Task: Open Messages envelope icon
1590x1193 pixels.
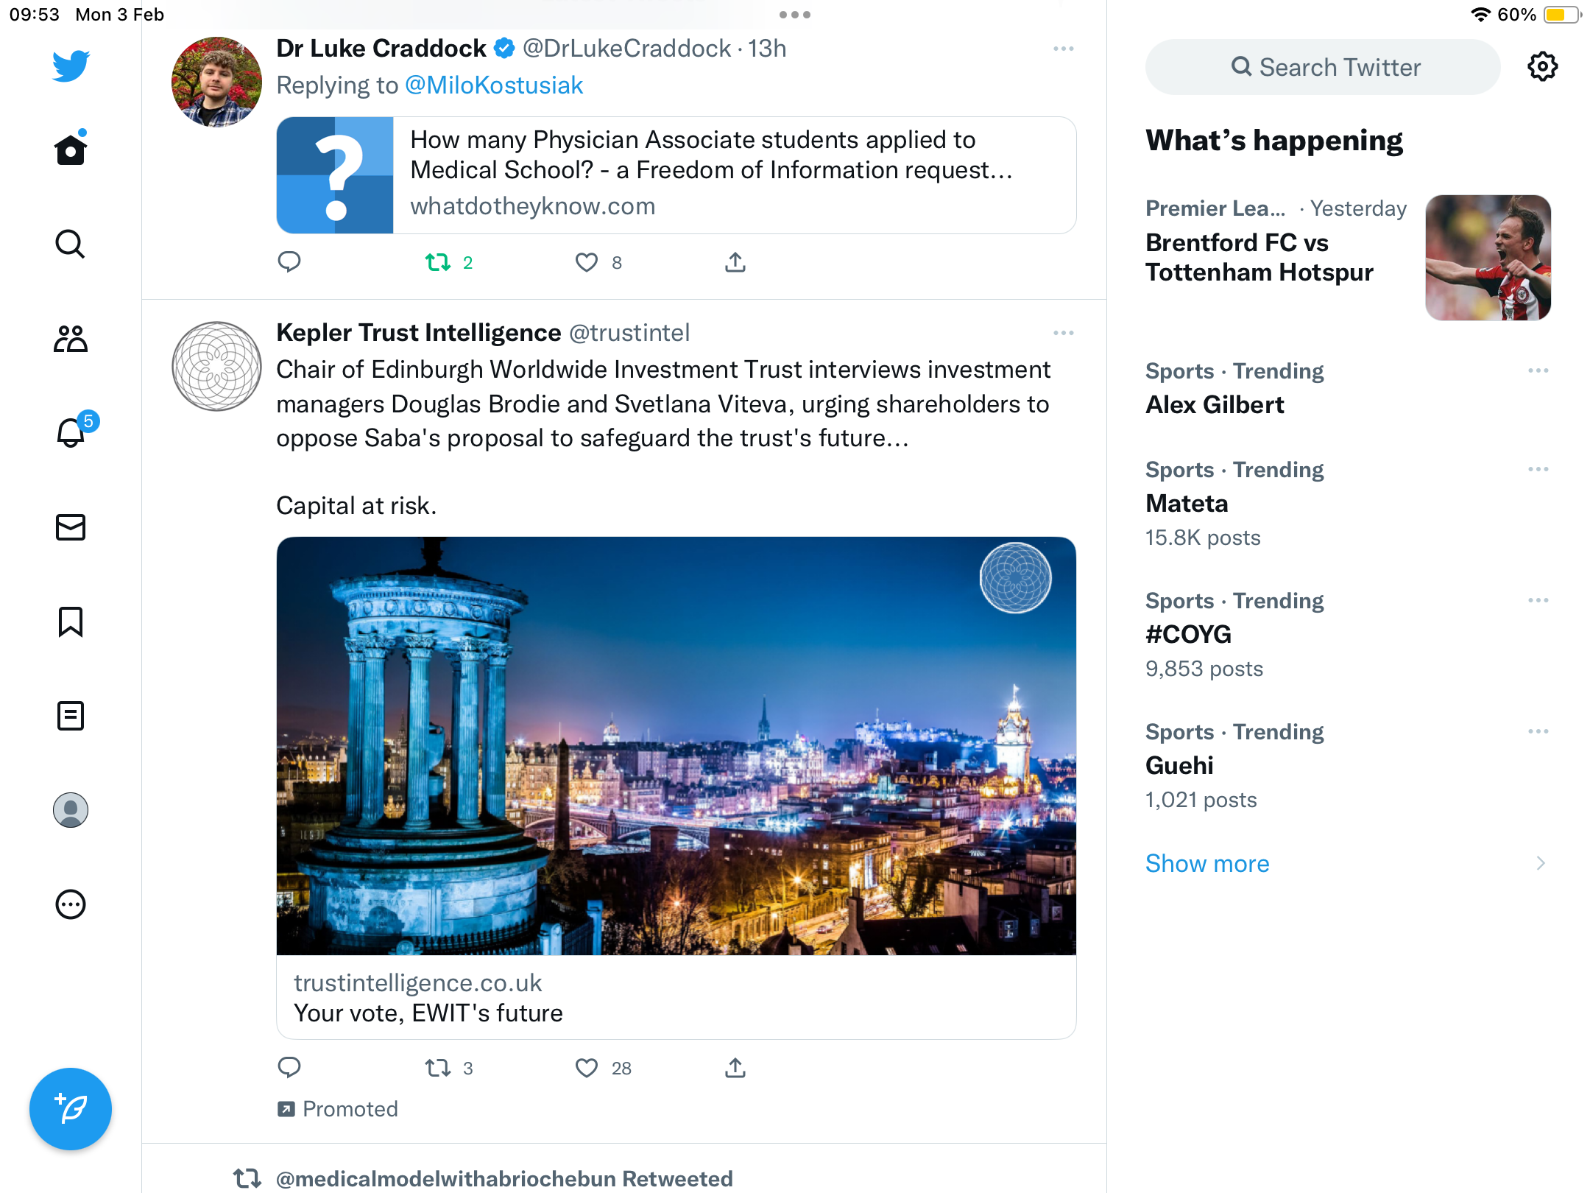Action: (x=71, y=527)
